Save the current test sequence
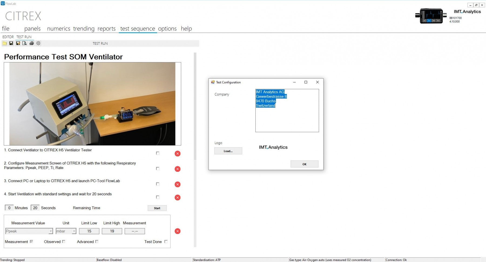Viewport: 486px width, 262px height. coord(11,43)
